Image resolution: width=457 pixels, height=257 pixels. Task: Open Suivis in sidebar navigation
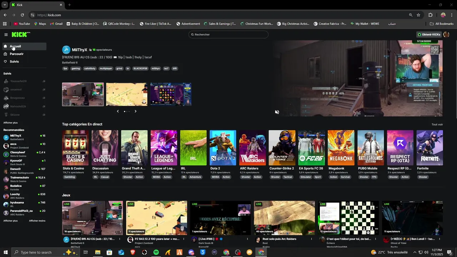[24, 61]
